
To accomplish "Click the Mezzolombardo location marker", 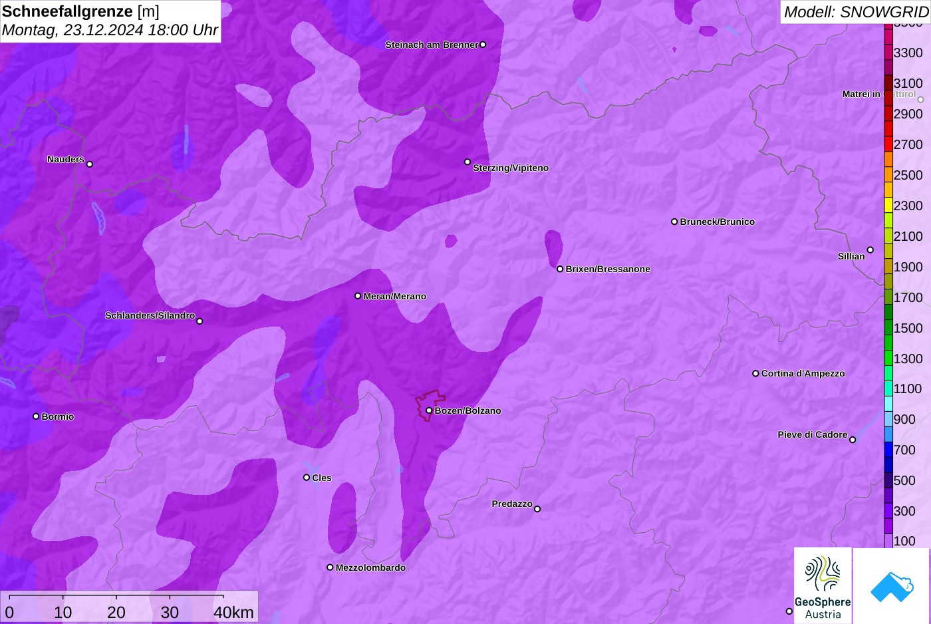I will 330,567.
